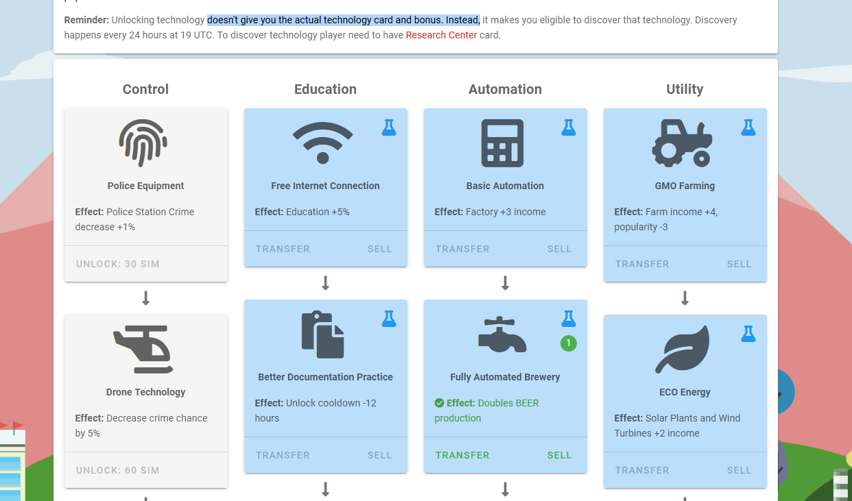Sell the Fully Automated Brewery card
852x501 pixels.
[x=559, y=455]
